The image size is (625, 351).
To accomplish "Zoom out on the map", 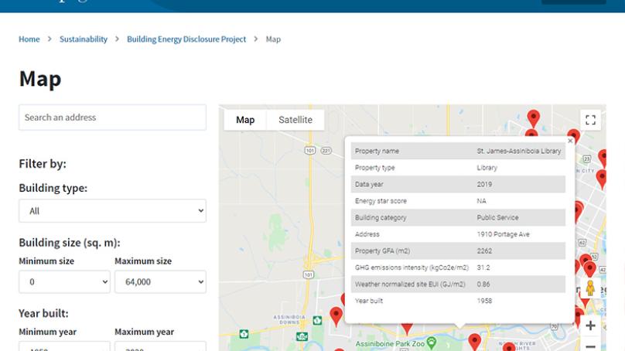I will [590, 346].
